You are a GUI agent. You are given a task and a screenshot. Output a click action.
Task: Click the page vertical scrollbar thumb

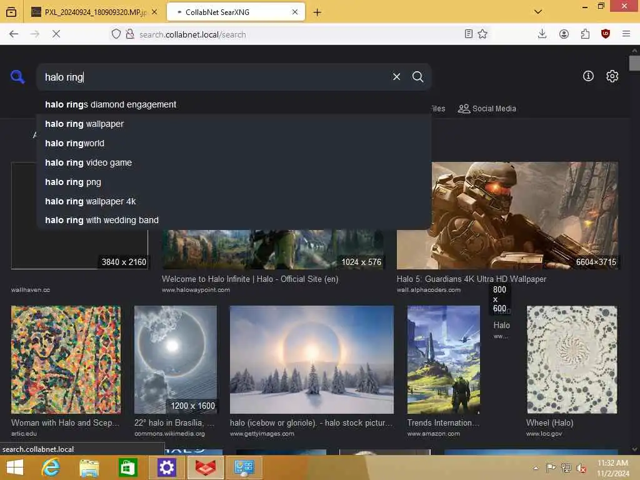(x=634, y=63)
